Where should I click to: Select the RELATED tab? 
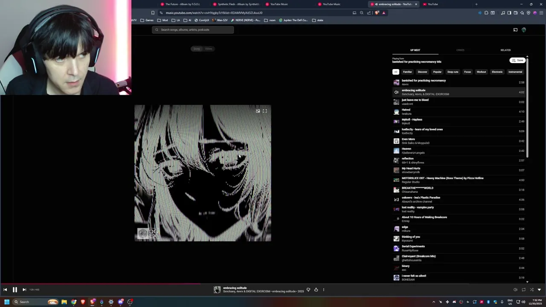[x=505, y=50]
